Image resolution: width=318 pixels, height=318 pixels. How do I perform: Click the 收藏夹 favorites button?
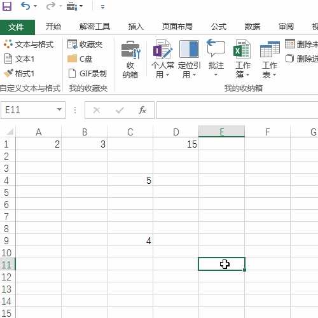[x=85, y=44]
